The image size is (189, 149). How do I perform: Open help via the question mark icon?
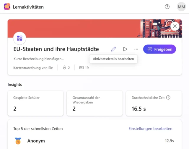(167, 7)
